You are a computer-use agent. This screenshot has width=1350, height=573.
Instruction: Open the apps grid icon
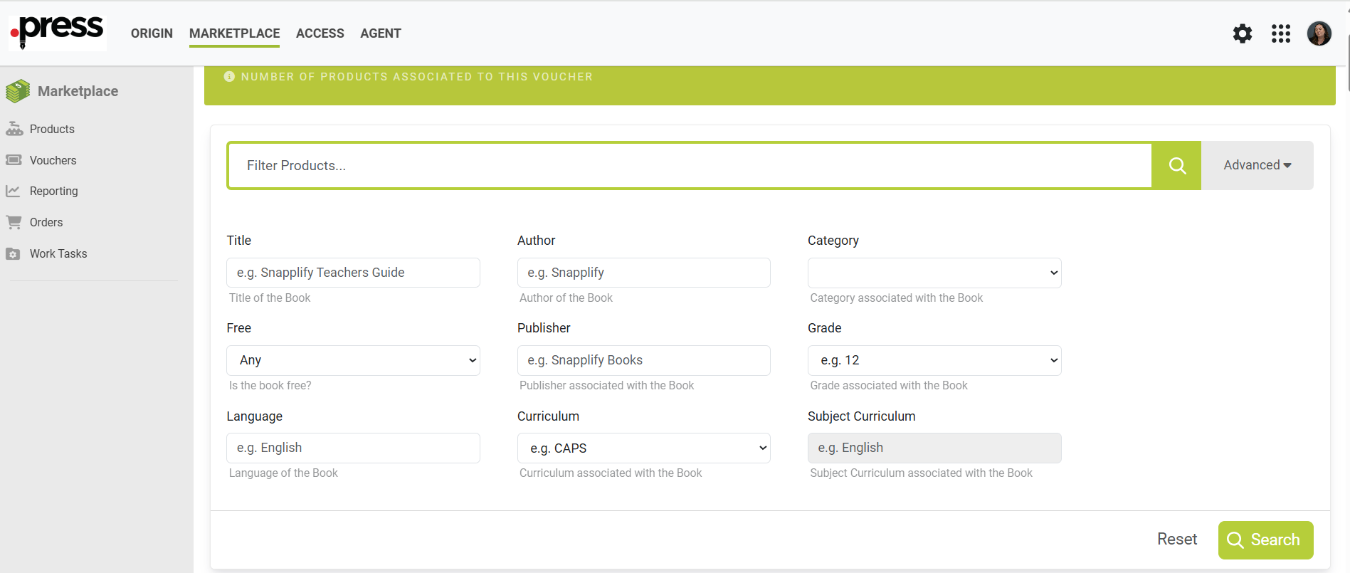[x=1281, y=33]
